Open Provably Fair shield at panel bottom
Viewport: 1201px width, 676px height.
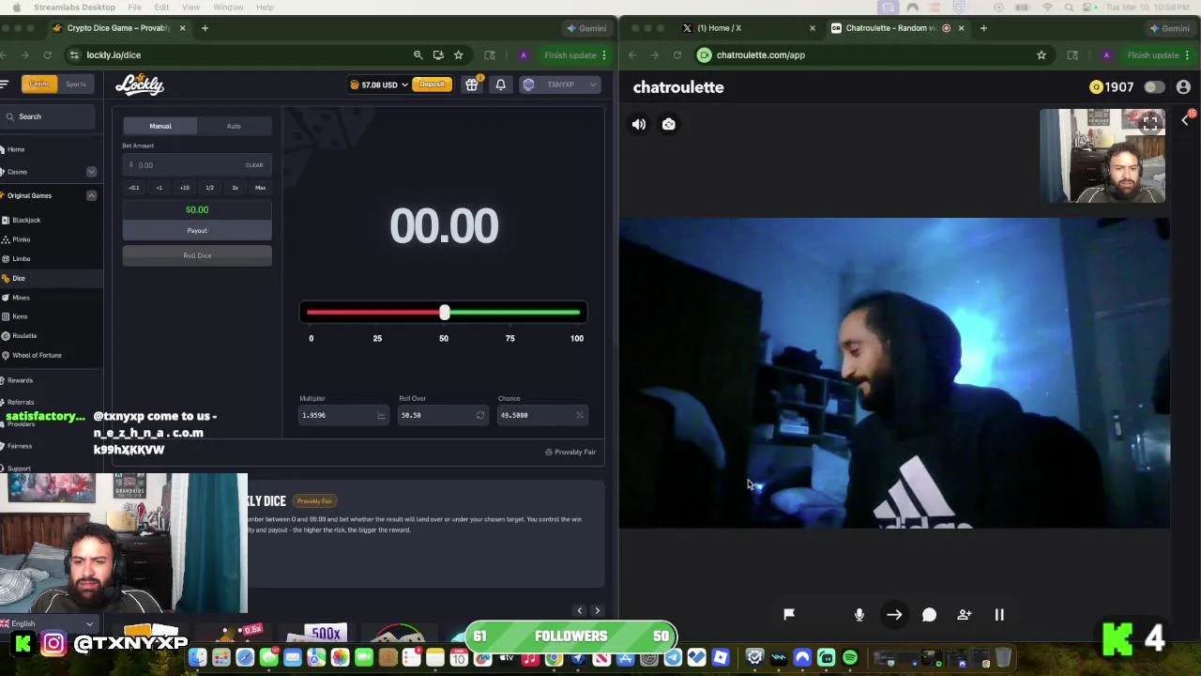click(x=570, y=453)
